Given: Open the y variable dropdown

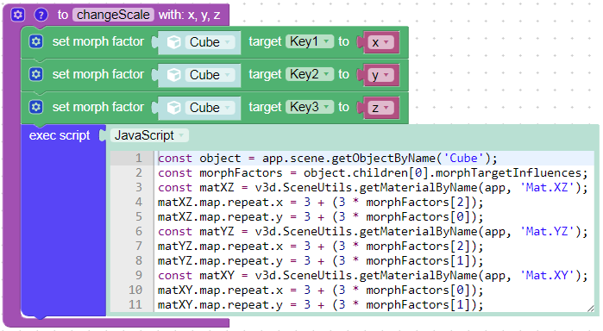Looking at the screenshot, I should pyautogui.click(x=380, y=75).
